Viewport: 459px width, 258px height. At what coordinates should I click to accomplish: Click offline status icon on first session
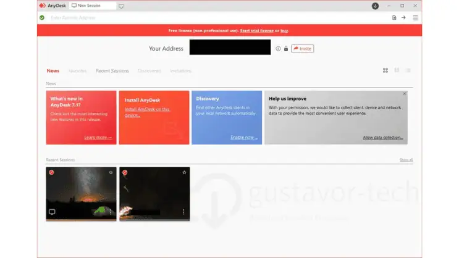tap(51, 172)
